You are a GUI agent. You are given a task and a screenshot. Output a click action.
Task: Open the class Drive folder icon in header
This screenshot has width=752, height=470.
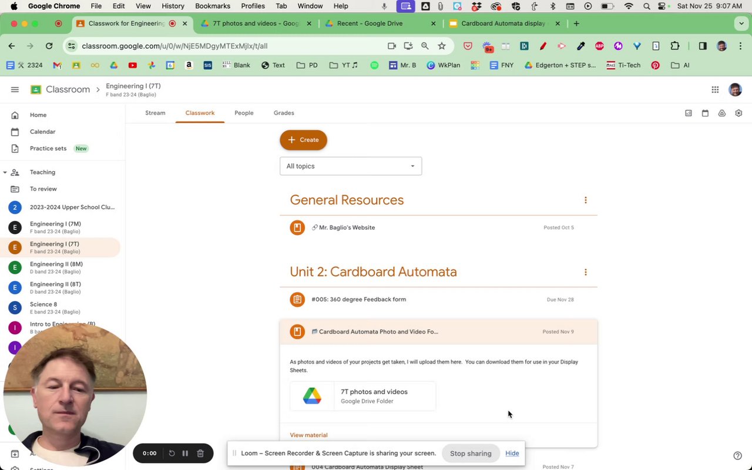pyautogui.click(x=722, y=113)
